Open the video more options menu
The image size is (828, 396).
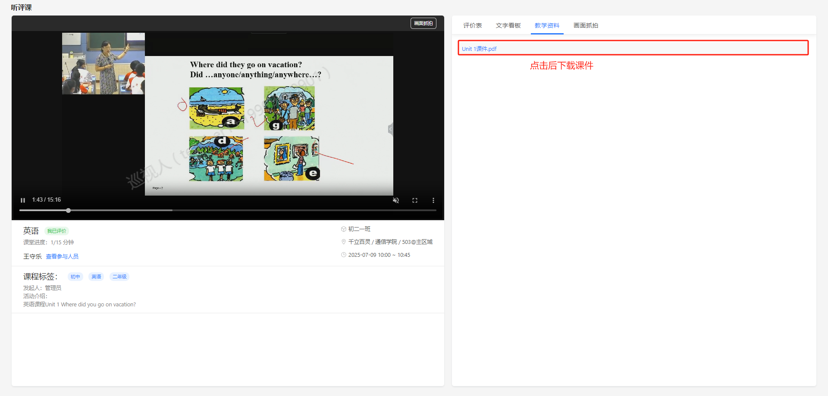tap(433, 200)
